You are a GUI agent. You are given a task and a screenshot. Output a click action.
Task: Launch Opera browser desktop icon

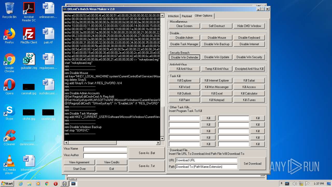point(9,87)
